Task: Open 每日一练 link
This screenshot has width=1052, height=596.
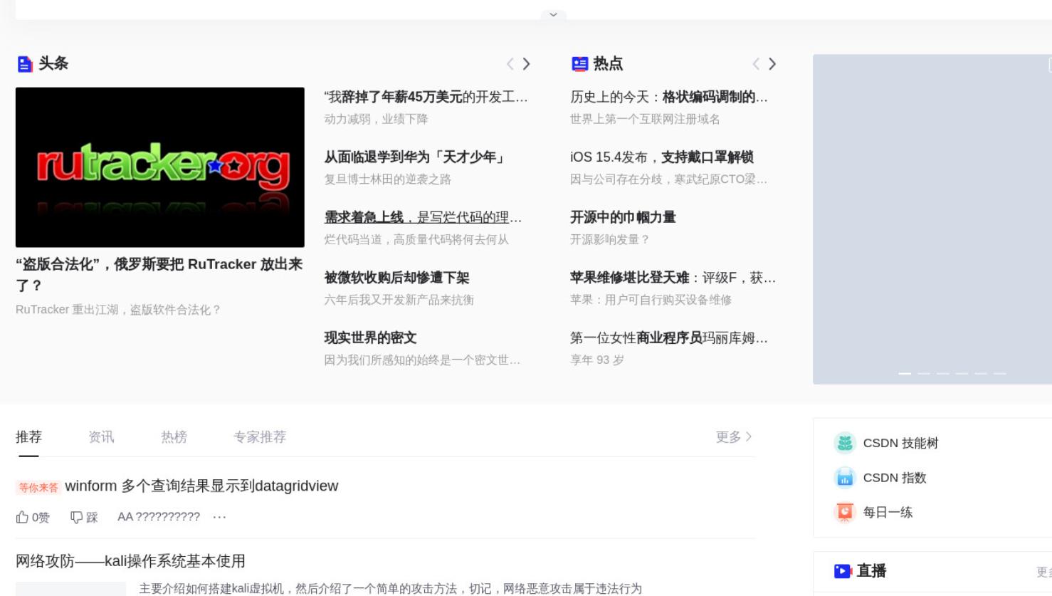Action: tap(888, 512)
